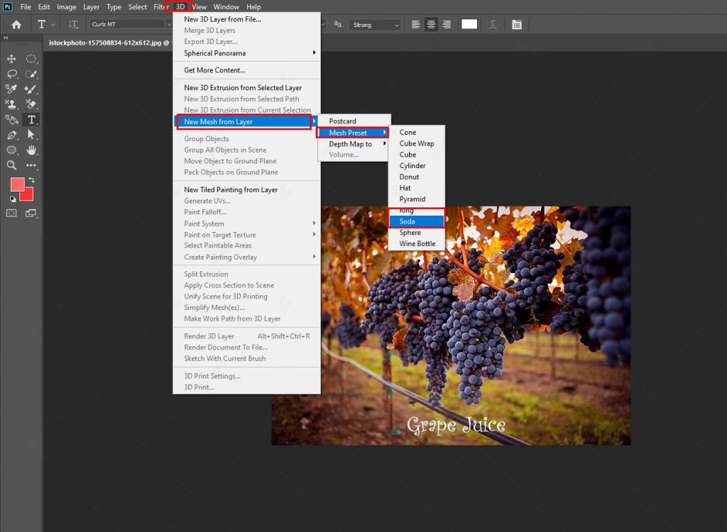Image resolution: width=727 pixels, height=532 pixels.
Task: Open the Window menu
Action: click(226, 6)
